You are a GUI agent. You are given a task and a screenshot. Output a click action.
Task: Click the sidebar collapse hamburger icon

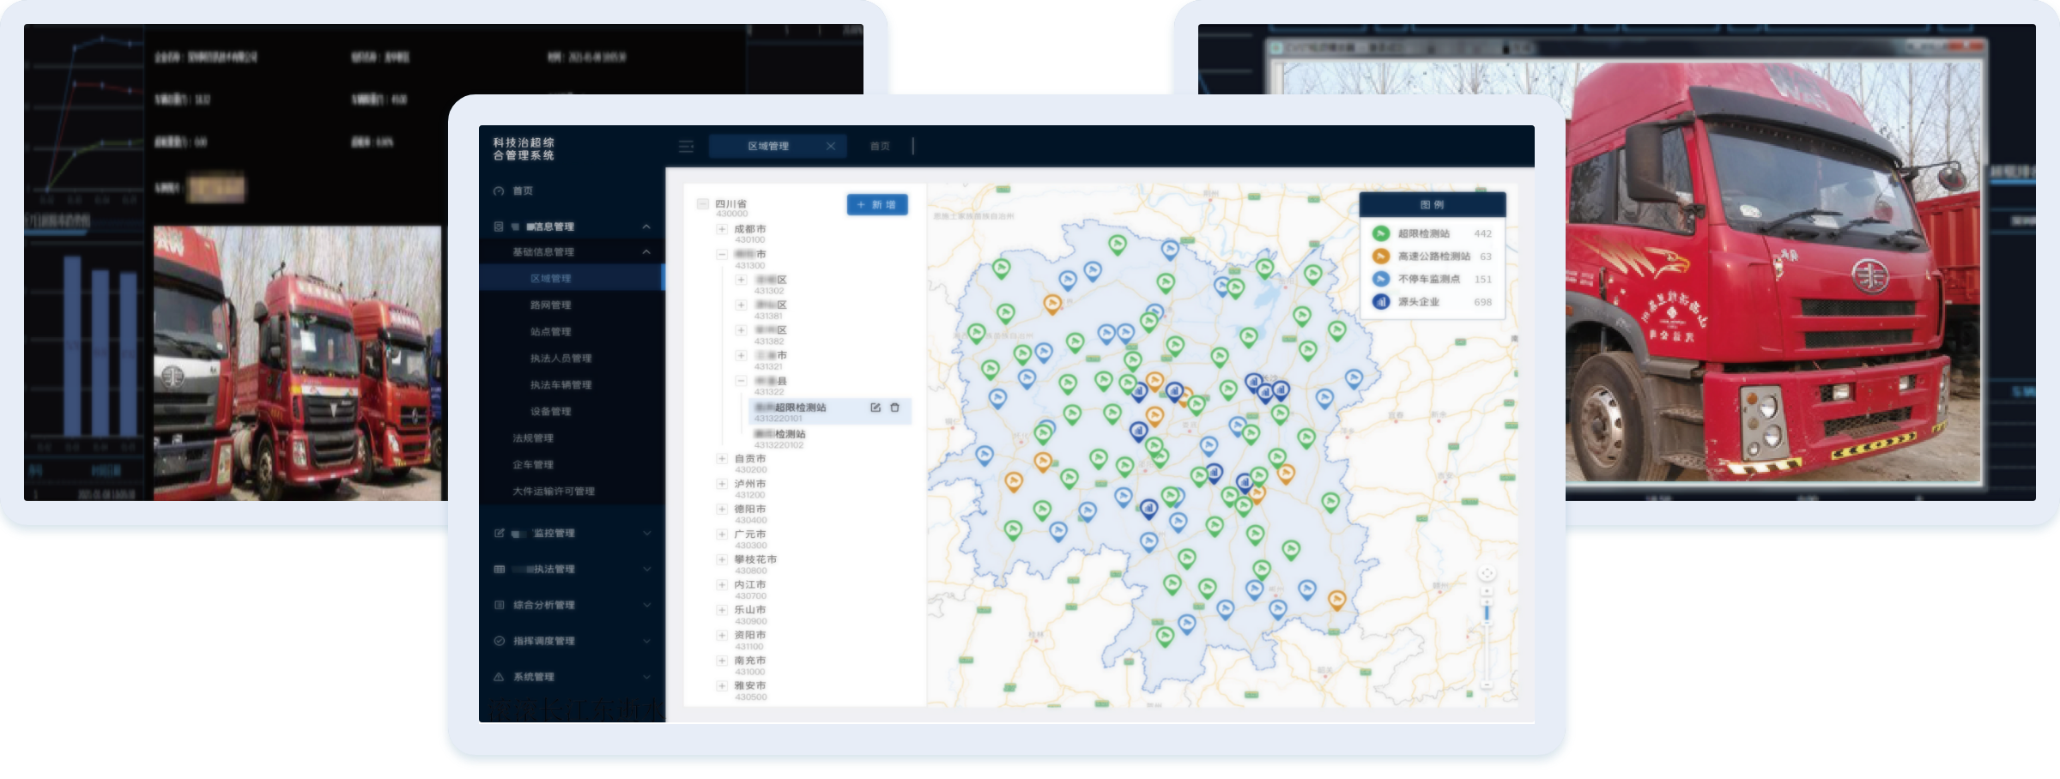click(686, 147)
